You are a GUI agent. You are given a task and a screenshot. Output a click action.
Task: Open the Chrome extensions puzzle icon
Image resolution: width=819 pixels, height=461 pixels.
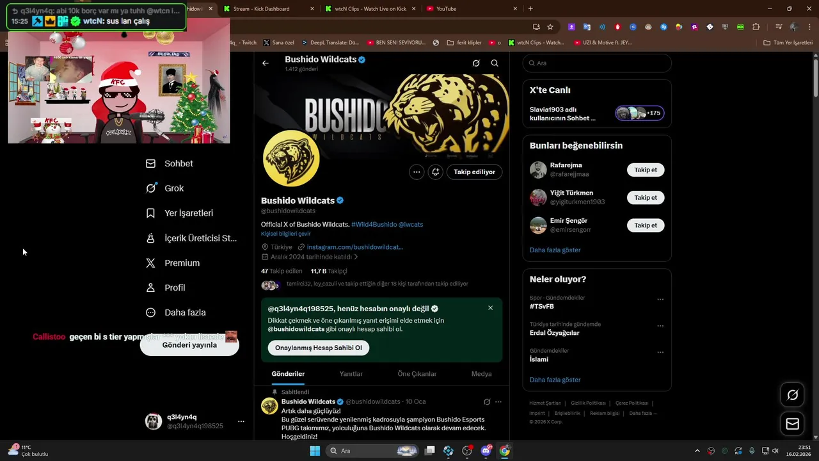(756, 27)
